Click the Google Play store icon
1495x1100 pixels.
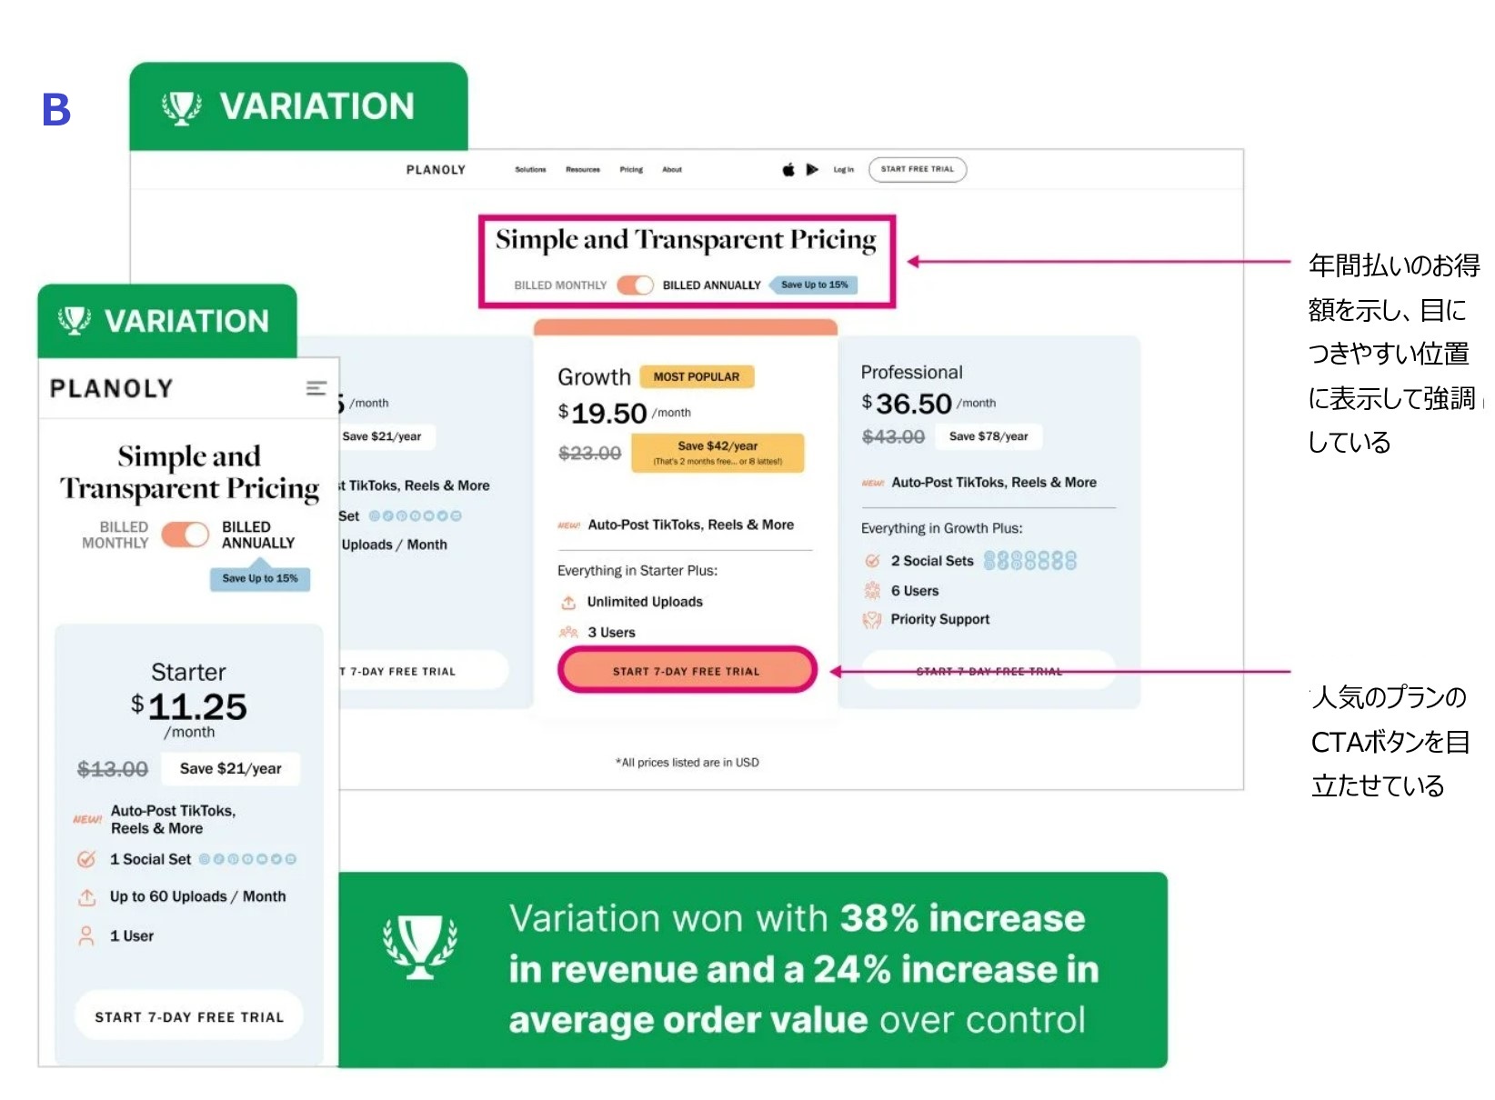pyautogui.click(x=813, y=169)
